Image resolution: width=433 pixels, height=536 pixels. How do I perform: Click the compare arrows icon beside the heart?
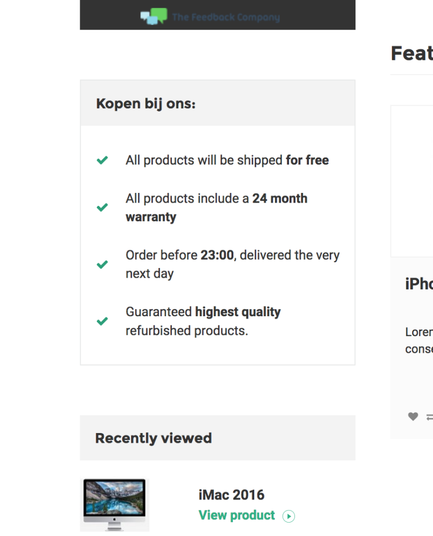click(430, 417)
